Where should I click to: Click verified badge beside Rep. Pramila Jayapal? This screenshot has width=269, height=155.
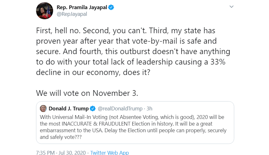click(111, 8)
